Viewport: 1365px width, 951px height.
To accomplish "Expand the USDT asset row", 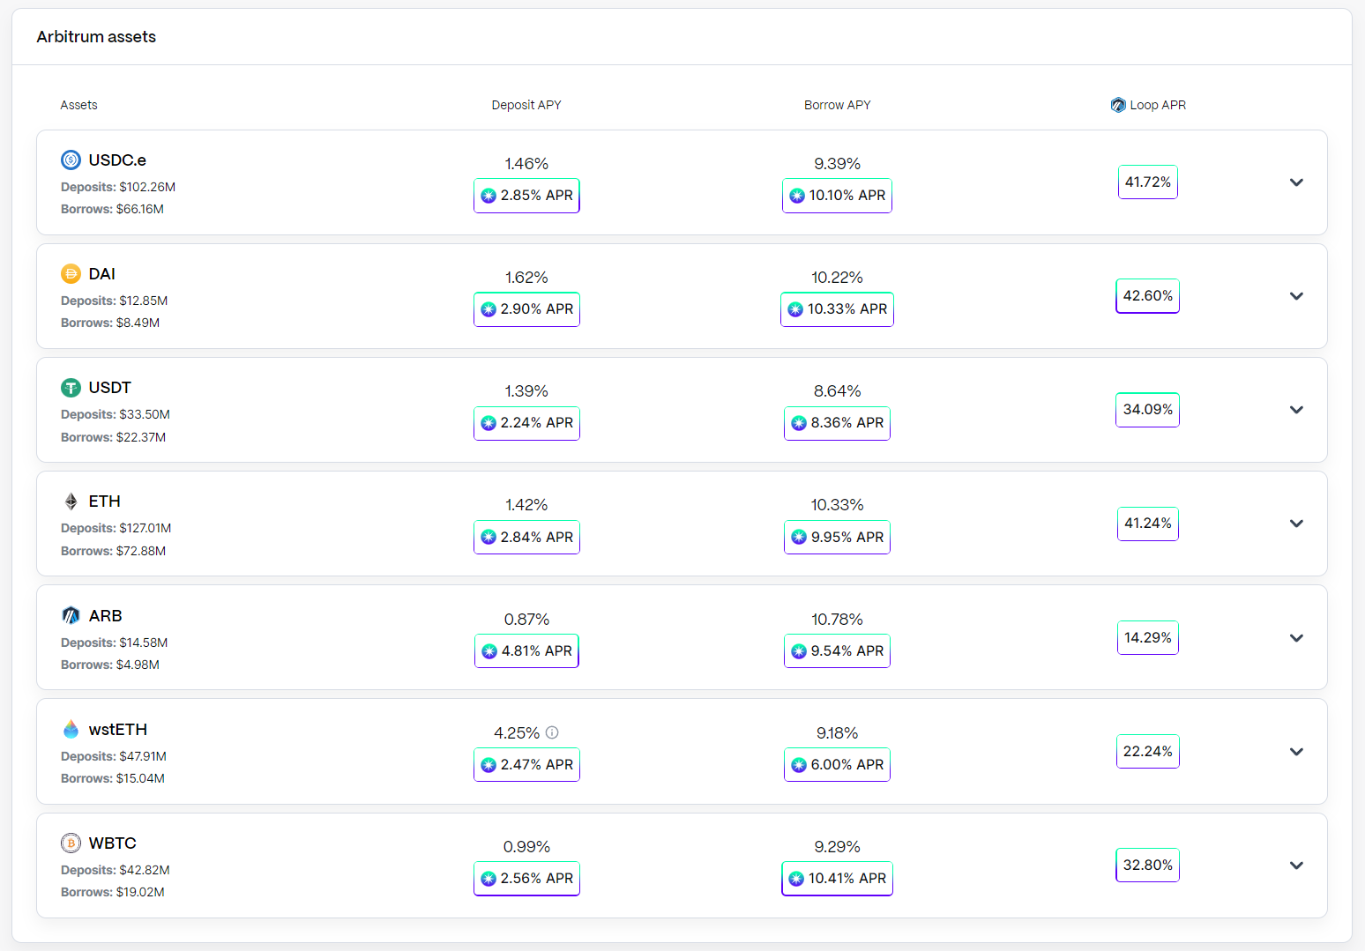I will coord(1296,410).
